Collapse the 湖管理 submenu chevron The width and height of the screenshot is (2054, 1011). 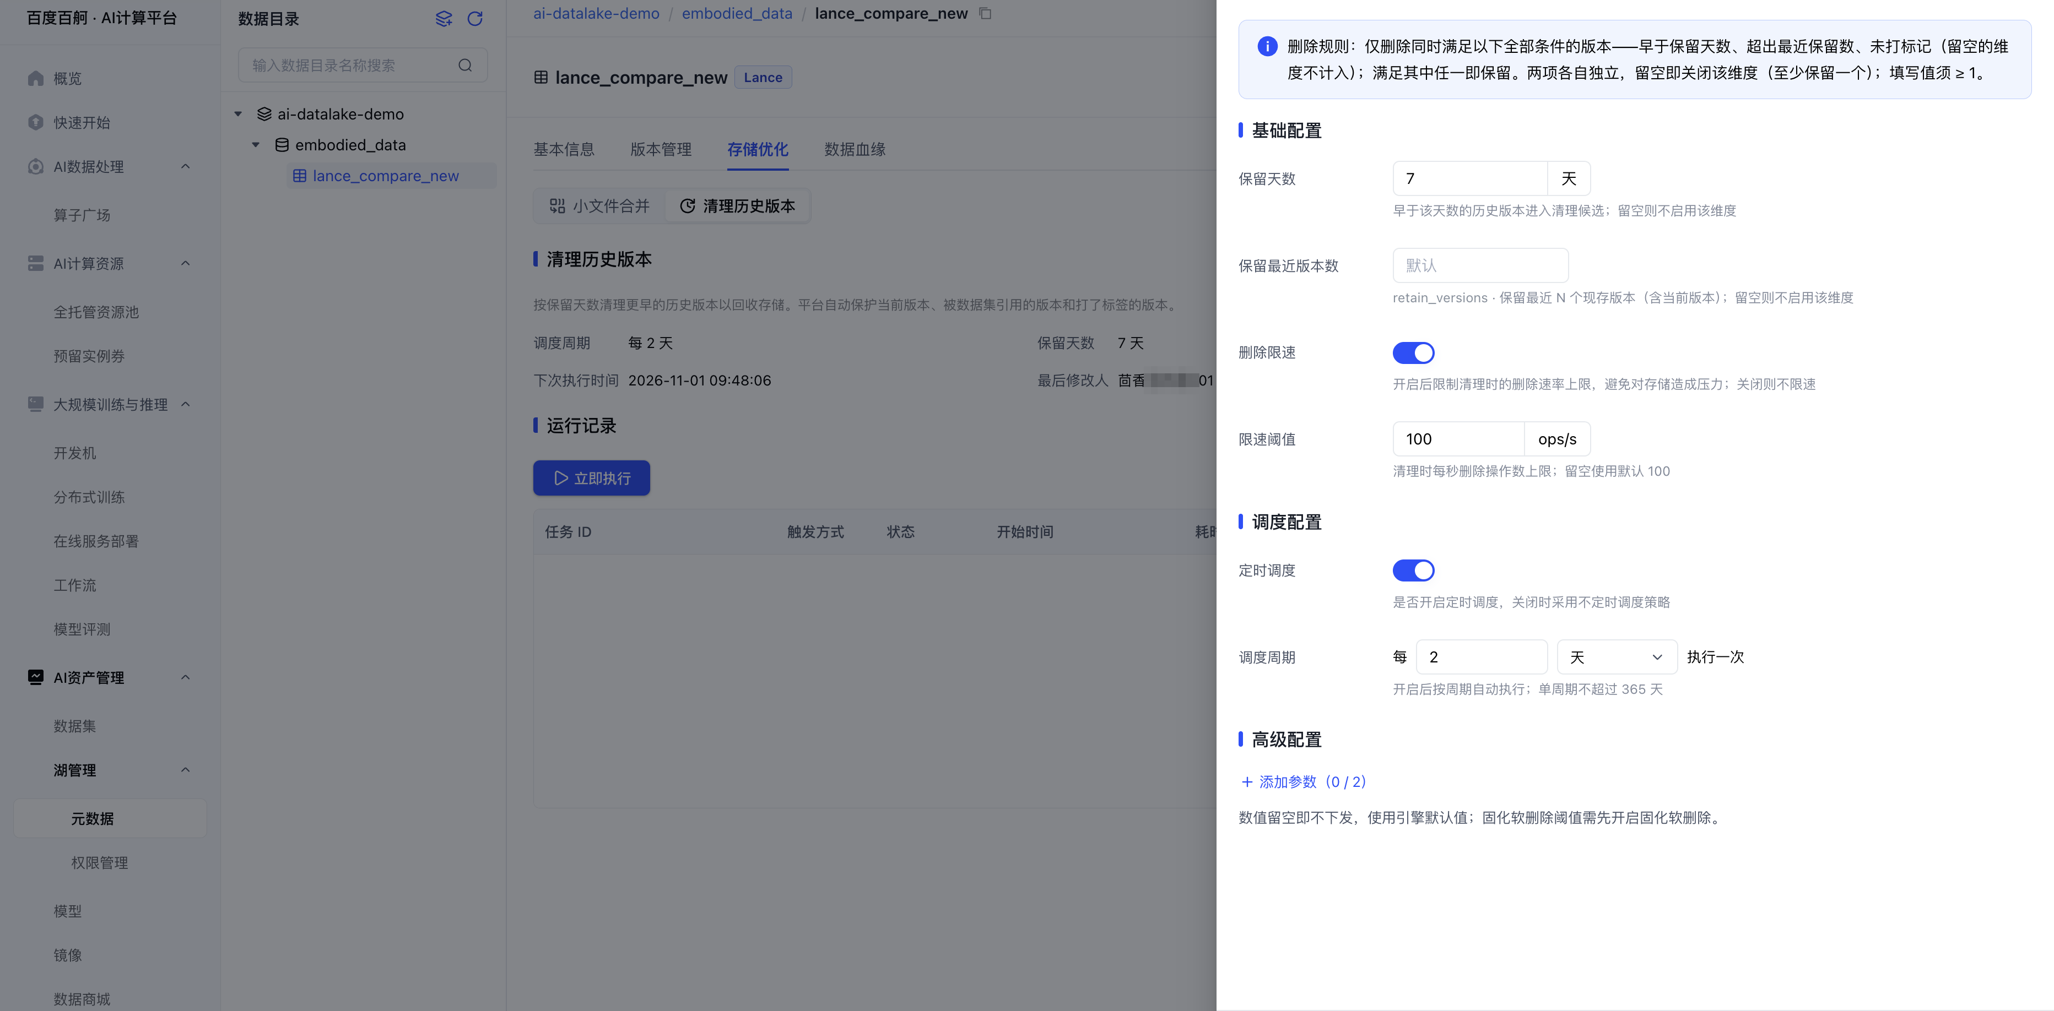185,770
